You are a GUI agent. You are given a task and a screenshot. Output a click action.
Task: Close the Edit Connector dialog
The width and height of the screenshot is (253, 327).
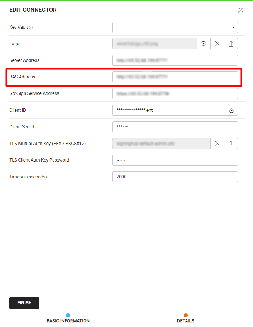pos(240,10)
